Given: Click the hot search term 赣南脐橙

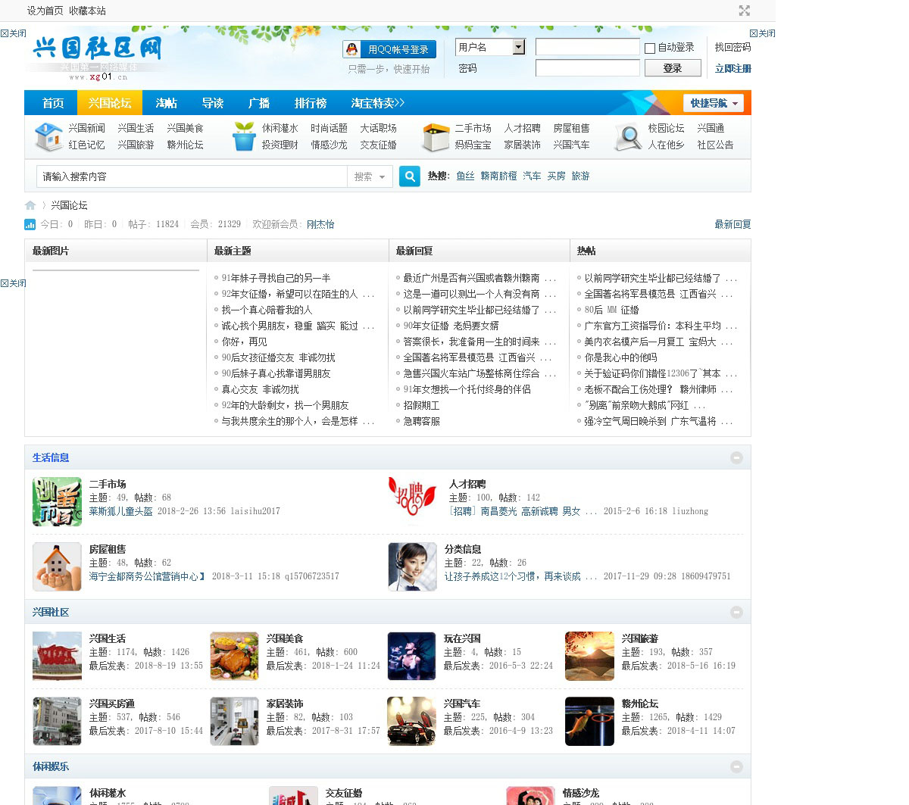Looking at the screenshot, I should [x=498, y=176].
